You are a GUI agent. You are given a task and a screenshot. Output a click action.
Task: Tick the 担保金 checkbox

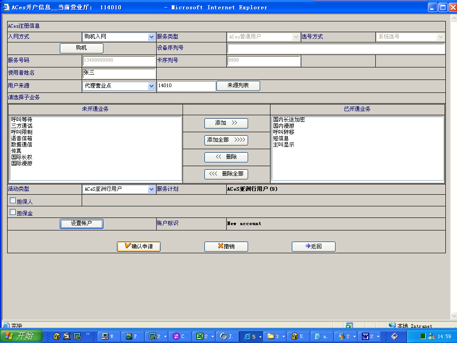[13, 213]
